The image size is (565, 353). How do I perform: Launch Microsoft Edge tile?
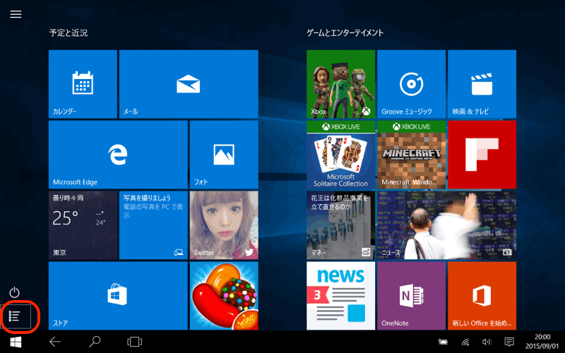pyautogui.click(x=118, y=154)
